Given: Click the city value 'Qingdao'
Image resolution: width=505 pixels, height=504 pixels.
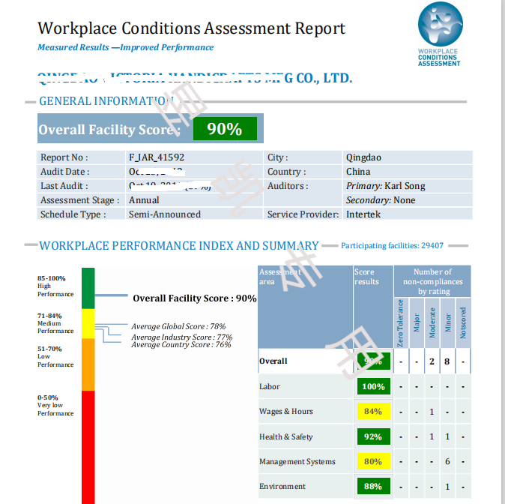Looking at the screenshot, I should (x=363, y=157).
